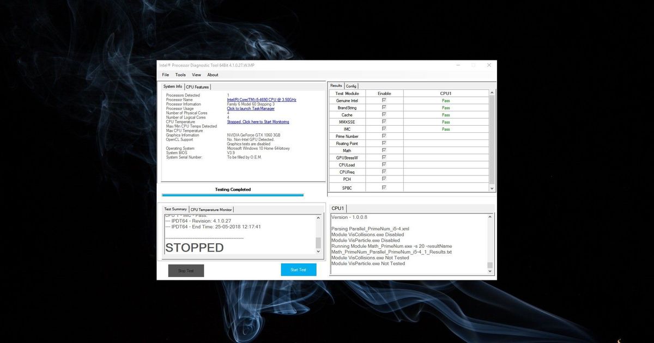Toggle the PCH enable checkbox

click(384, 179)
